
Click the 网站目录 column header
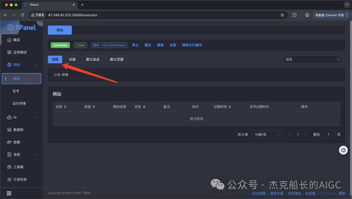(x=119, y=107)
